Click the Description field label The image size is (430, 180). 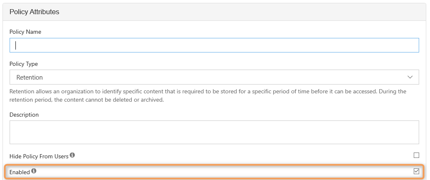(24, 115)
